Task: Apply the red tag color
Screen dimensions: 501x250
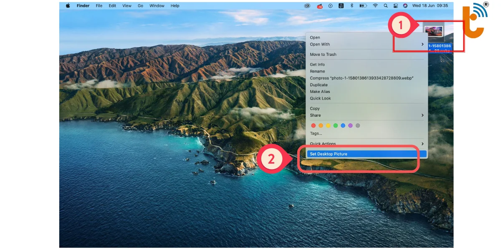Action: (x=314, y=125)
